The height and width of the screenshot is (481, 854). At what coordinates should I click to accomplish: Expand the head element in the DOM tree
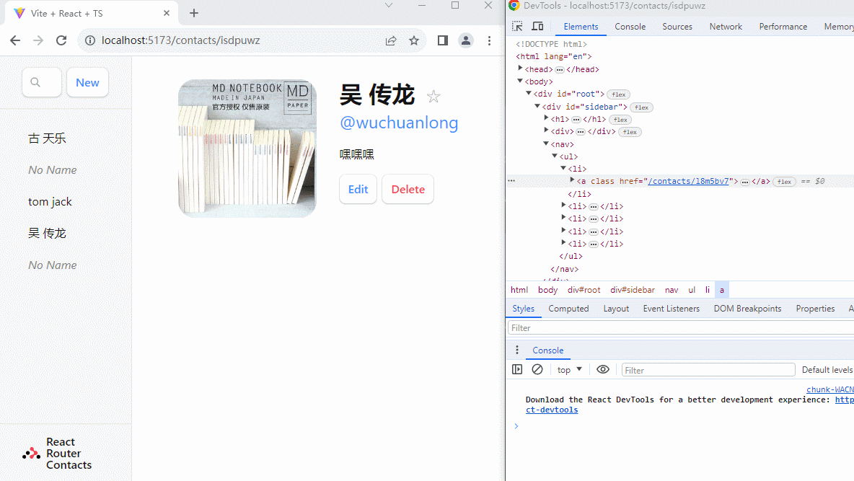pos(521,69)
